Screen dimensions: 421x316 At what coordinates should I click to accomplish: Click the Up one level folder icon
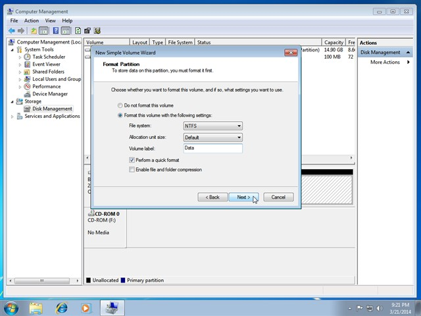click(34, 31)
